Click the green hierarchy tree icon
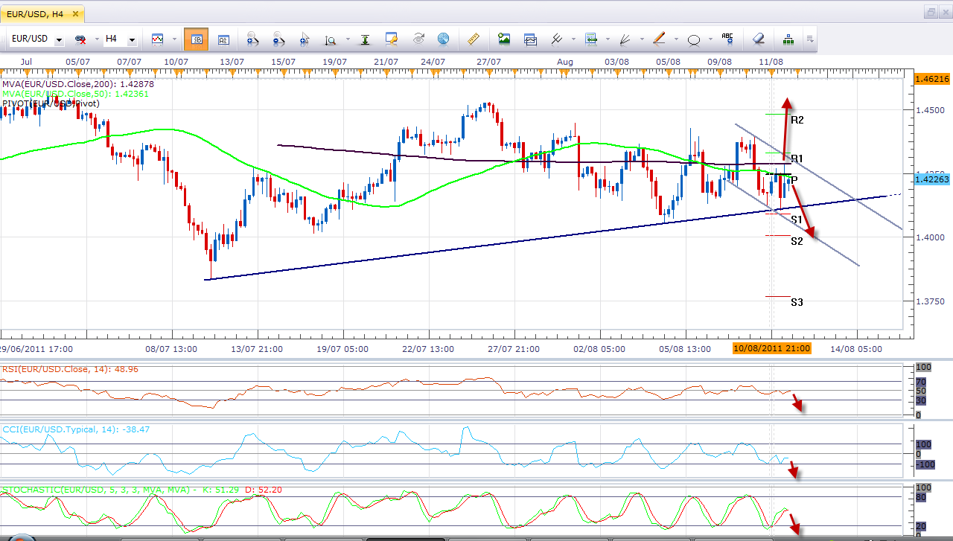 point(788,39)
